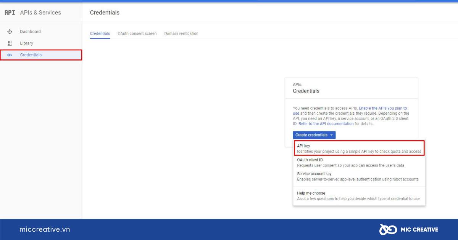This screenshot has width=458, height=240.
Task: Click the Library sidebar icon
Action: [10, 43]
